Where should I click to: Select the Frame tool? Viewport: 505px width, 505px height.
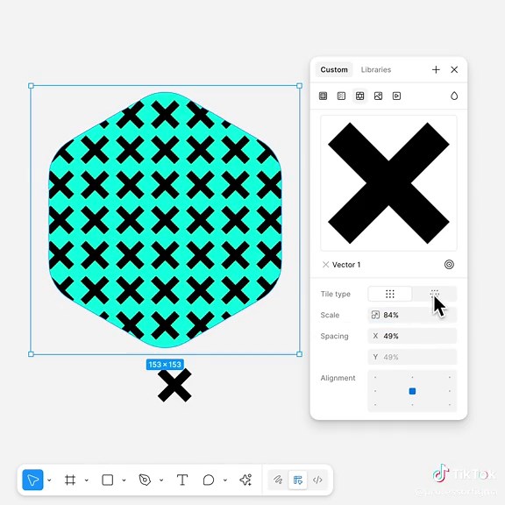pyautogui.click(x=70, y=480)
